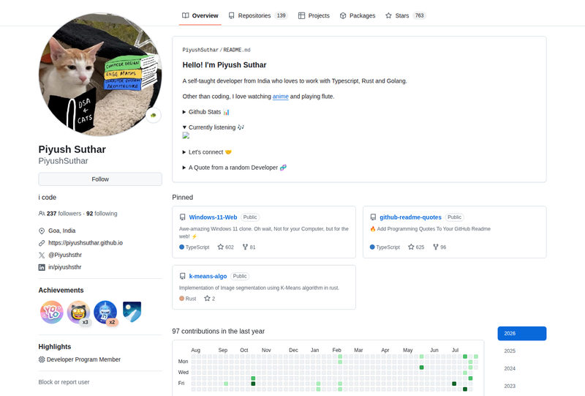Screen dimensions: 585x396
Task: View the 237 followers list
Action: pyautogui.click(x=64, y=214)
